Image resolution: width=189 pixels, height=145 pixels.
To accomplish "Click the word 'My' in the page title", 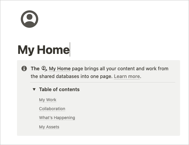I will (26, 50).
